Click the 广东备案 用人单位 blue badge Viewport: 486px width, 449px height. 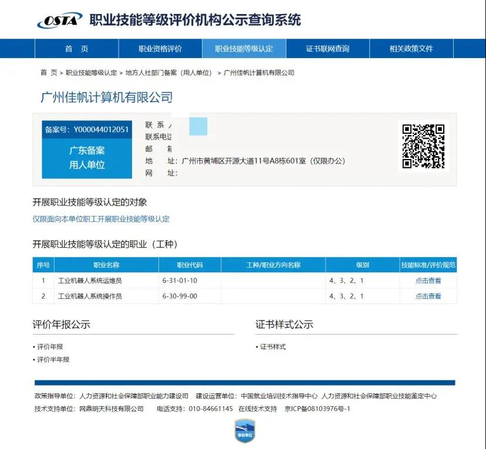click(x=87, y=157)
